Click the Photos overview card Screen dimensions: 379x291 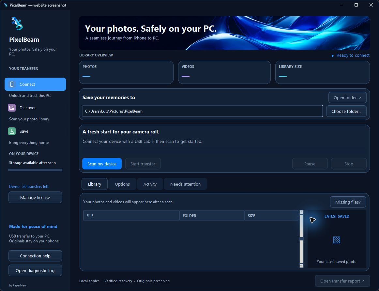tap(126, 72)
